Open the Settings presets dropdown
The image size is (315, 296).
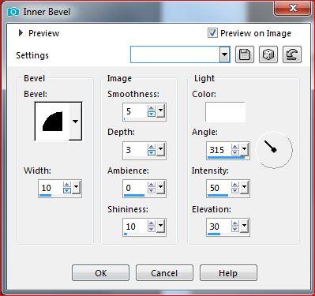(x=224, y=54)
